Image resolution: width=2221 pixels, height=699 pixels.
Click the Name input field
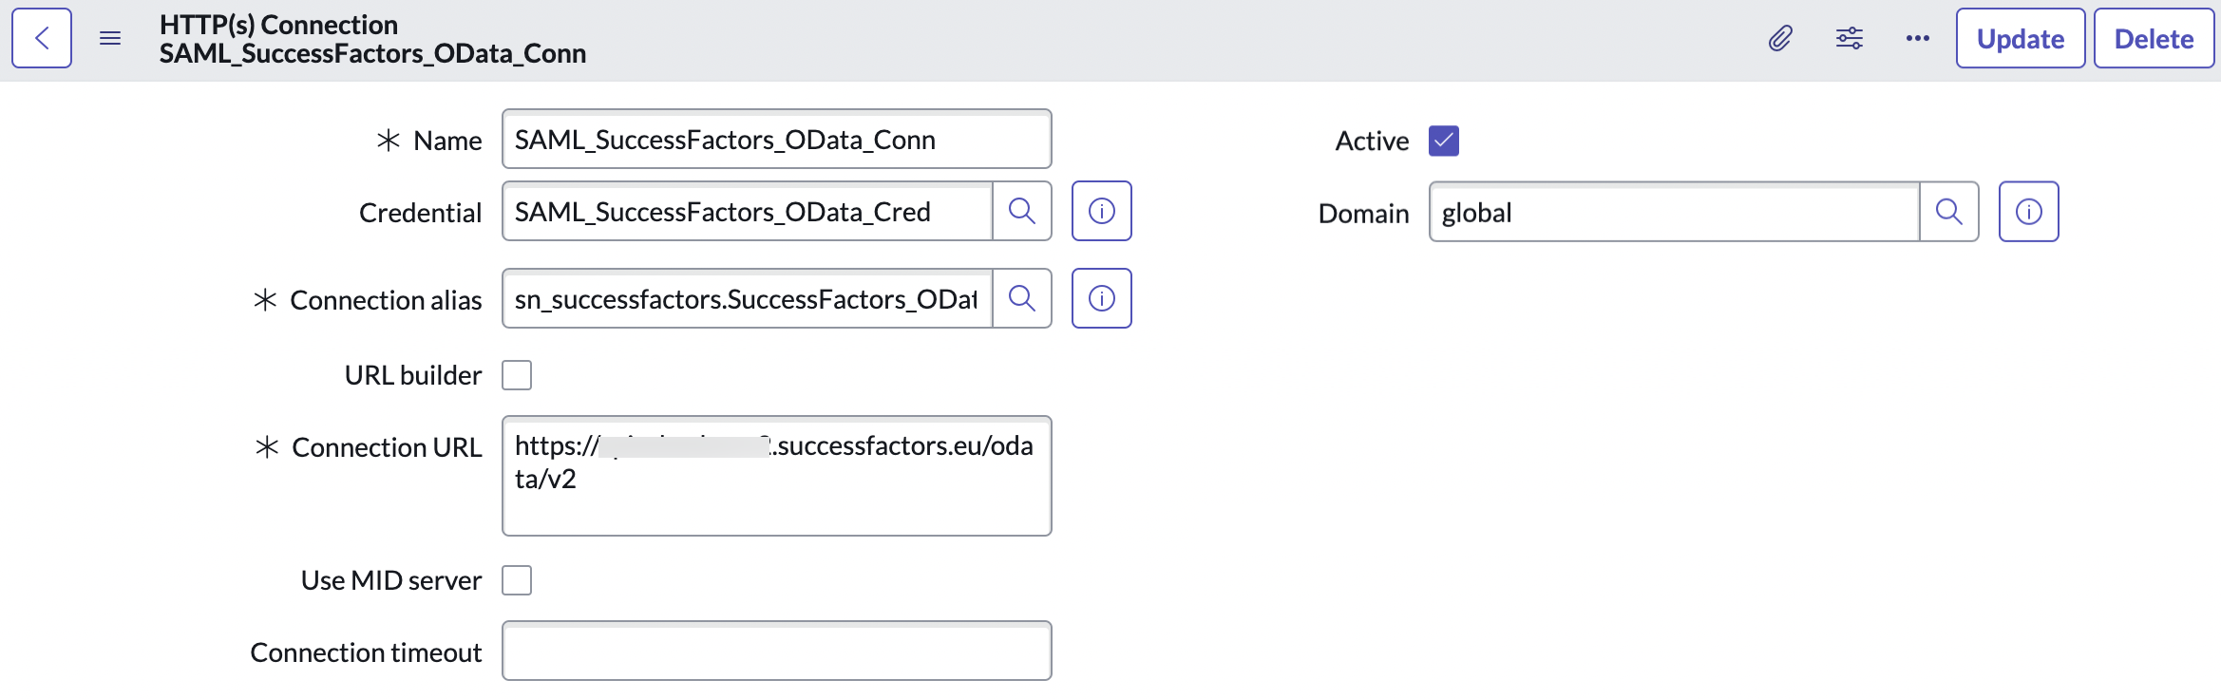pyautogui.click(x=776, y=140)
